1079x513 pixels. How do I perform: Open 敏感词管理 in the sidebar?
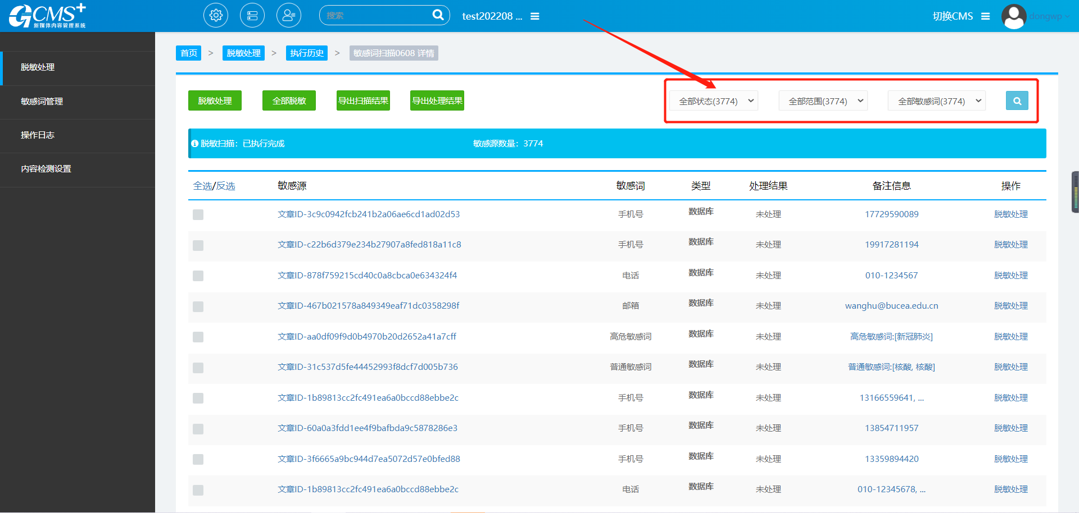pyautogui.click(x=42, y=102)
